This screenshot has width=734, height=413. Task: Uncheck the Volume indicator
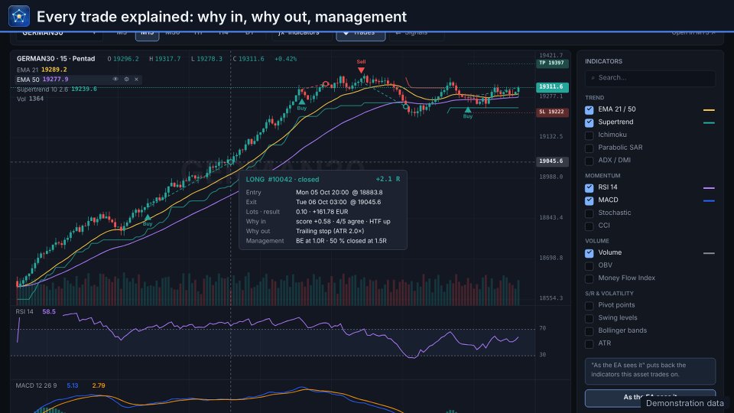click(589, 253)
